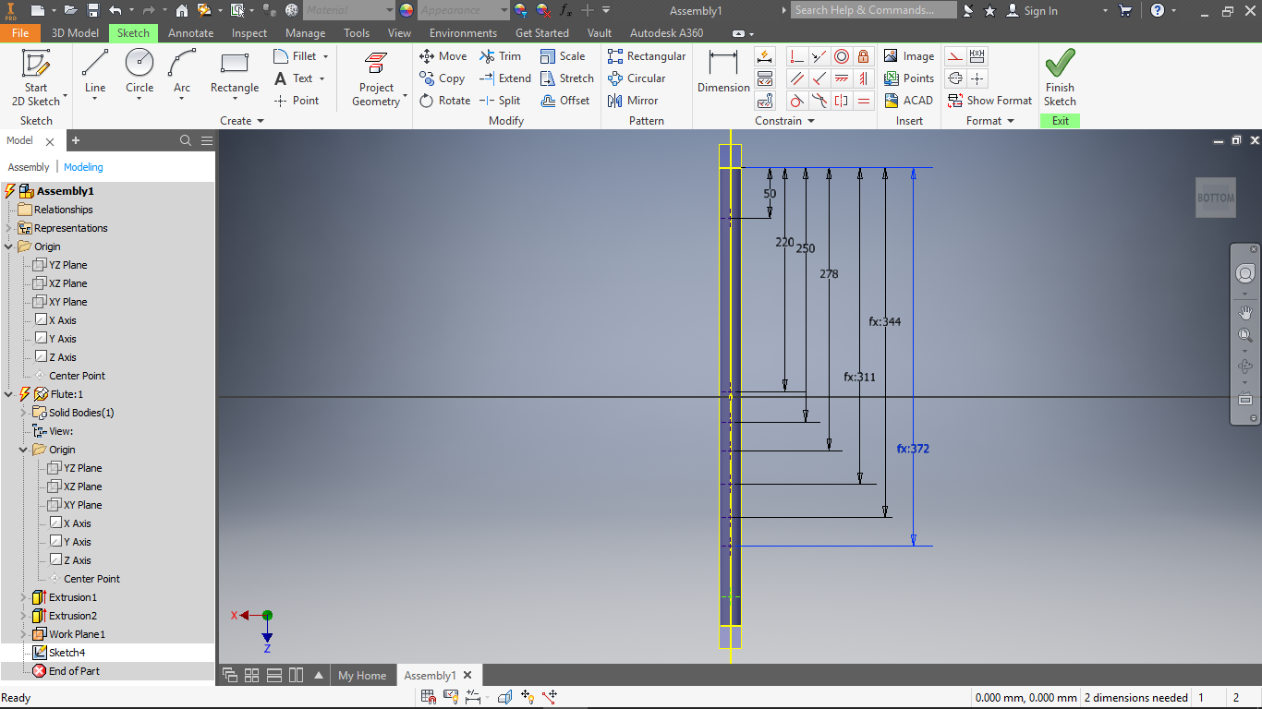1262x709 pixels.
Task: Click in the Search Help & Commands field
Action: [x=874, y=10]
